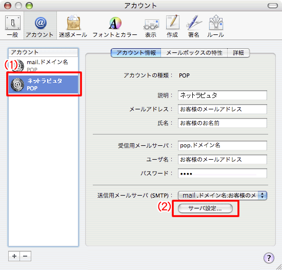Click the help question mark button

[x=269, y=258]
